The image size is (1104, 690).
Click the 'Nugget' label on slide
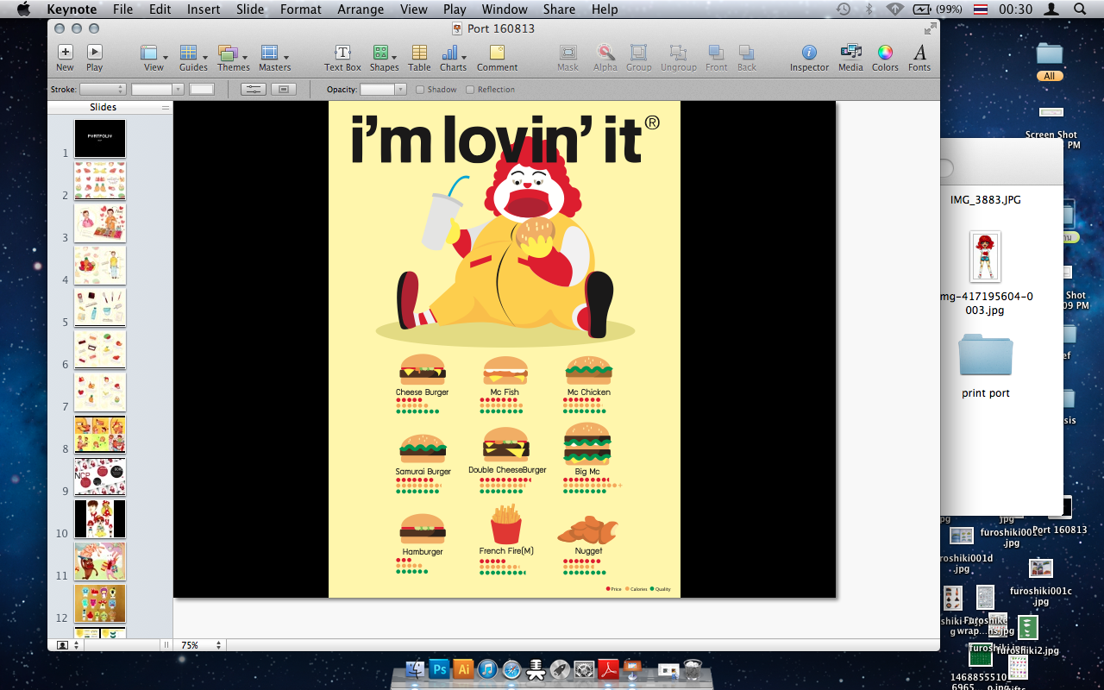click(588, 551)
